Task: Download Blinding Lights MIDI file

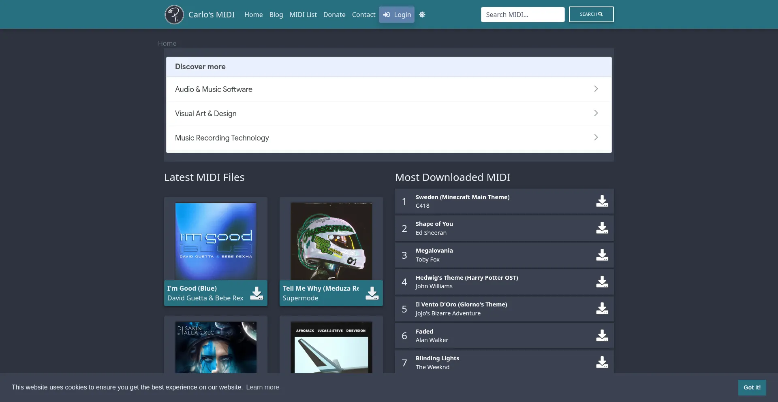Action: click(602, 362)
